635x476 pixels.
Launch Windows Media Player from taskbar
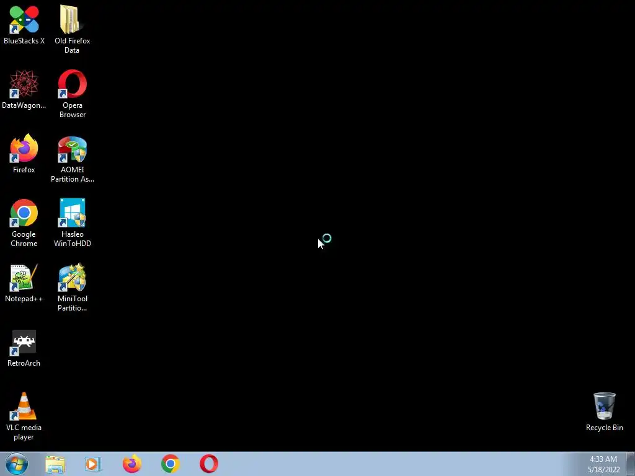point(93,464)
